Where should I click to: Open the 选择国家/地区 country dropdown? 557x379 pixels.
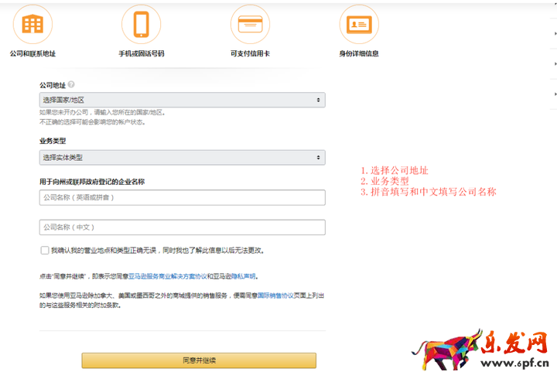[182, 101]
